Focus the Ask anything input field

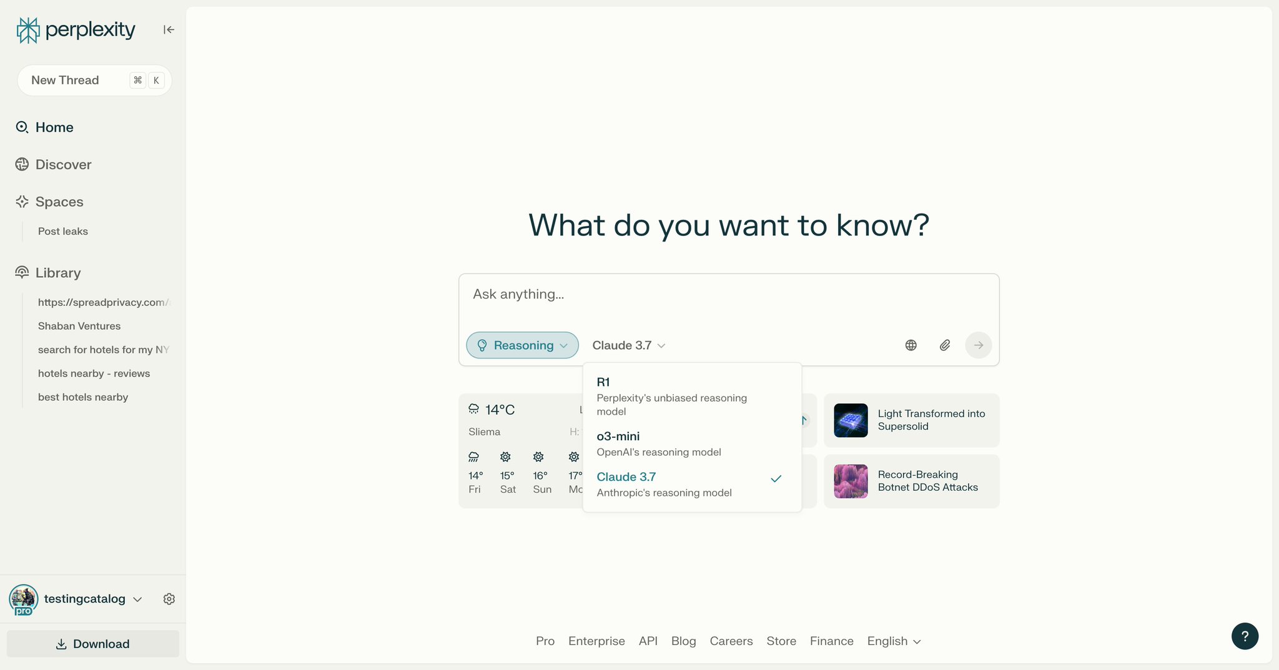(x=729, y=295)
